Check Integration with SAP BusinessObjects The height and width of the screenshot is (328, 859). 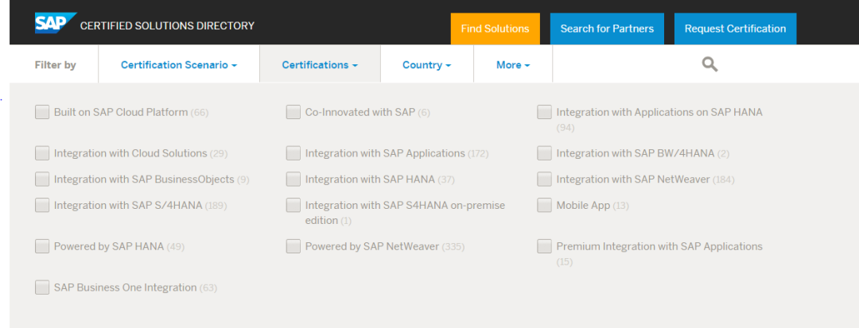coord(42,179)
